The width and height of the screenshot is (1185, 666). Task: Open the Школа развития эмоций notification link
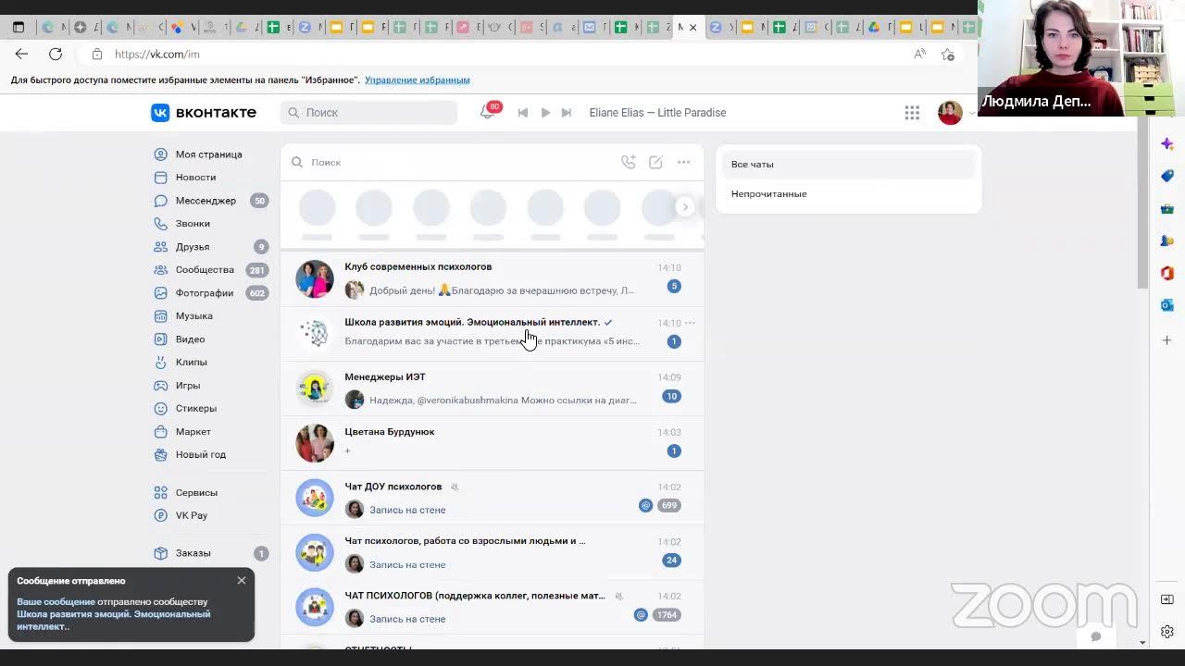point(113,620)
